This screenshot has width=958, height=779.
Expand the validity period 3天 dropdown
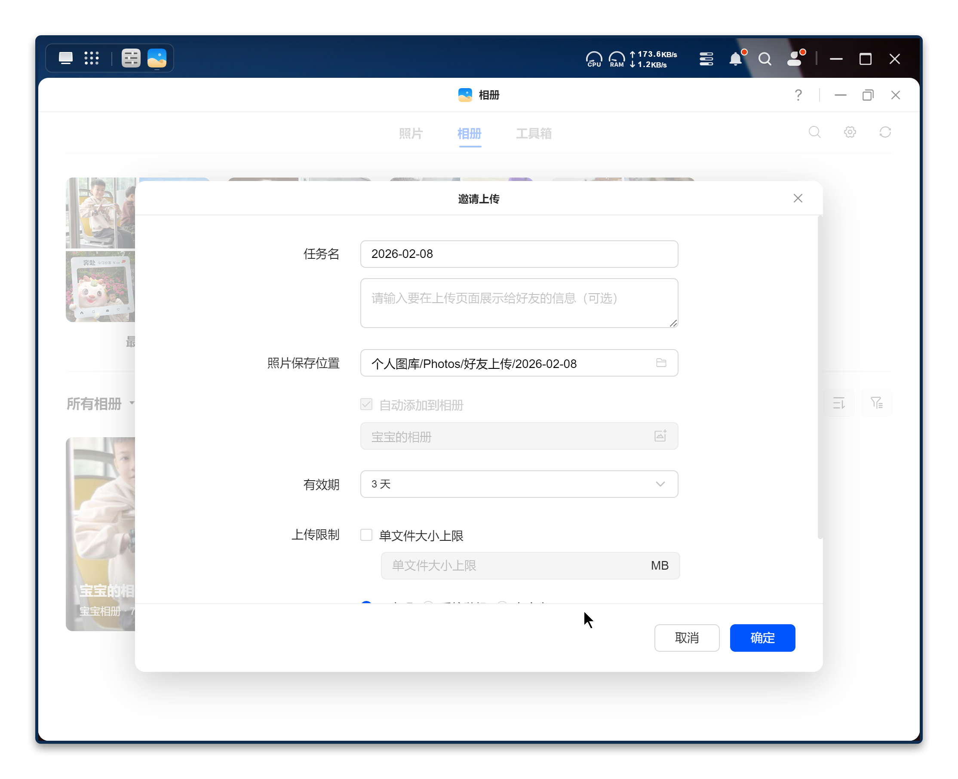point(519,484)
